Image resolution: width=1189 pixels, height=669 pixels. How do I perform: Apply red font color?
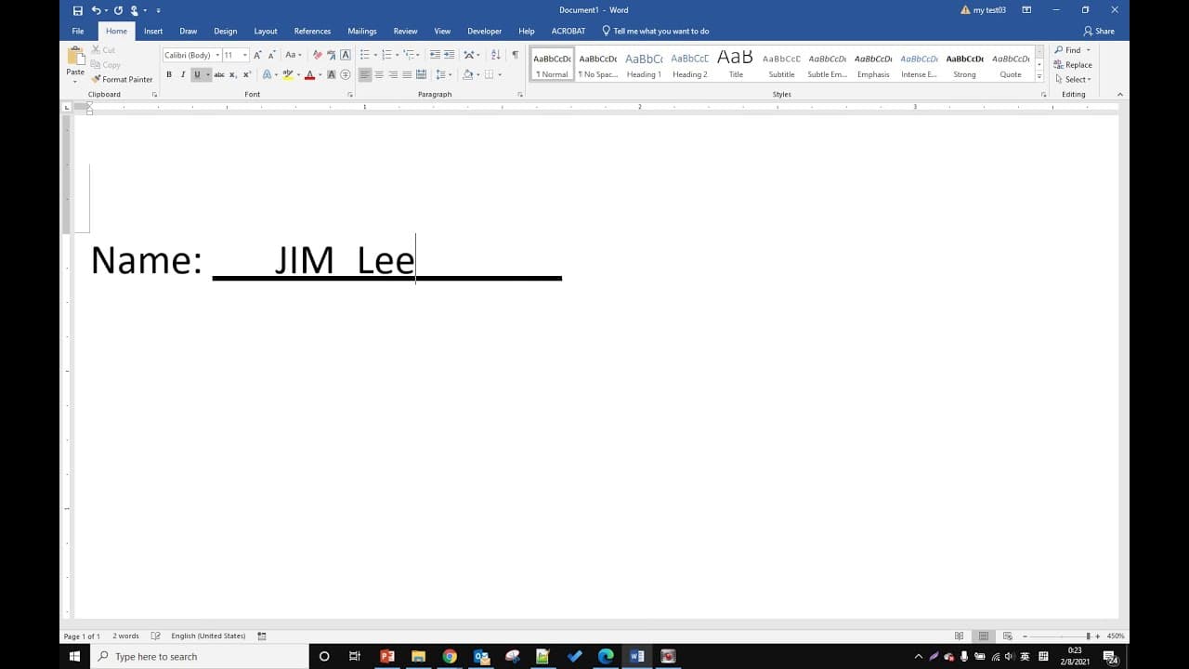coord(309,74)
